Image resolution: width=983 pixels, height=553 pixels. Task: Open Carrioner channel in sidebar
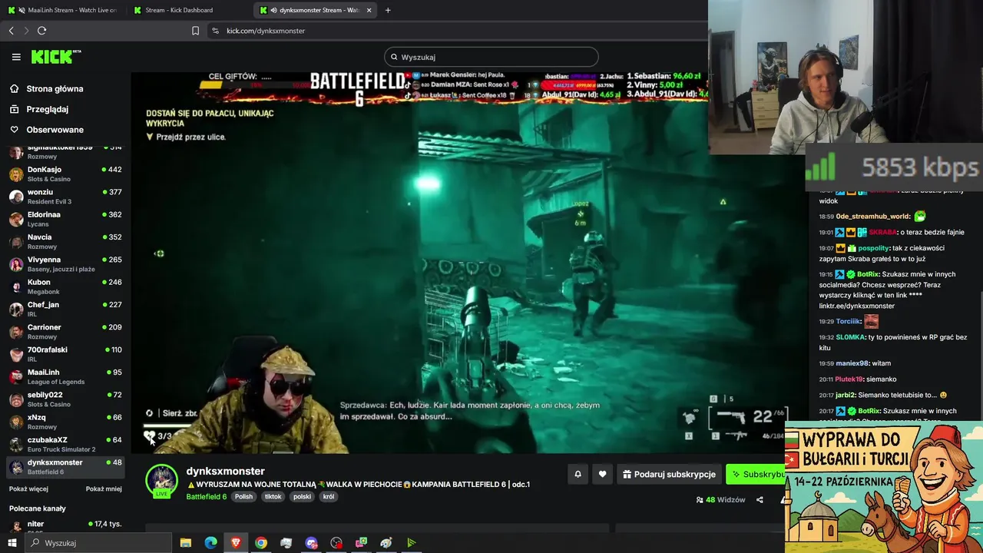pyautogui.click(x=65, y=331)
